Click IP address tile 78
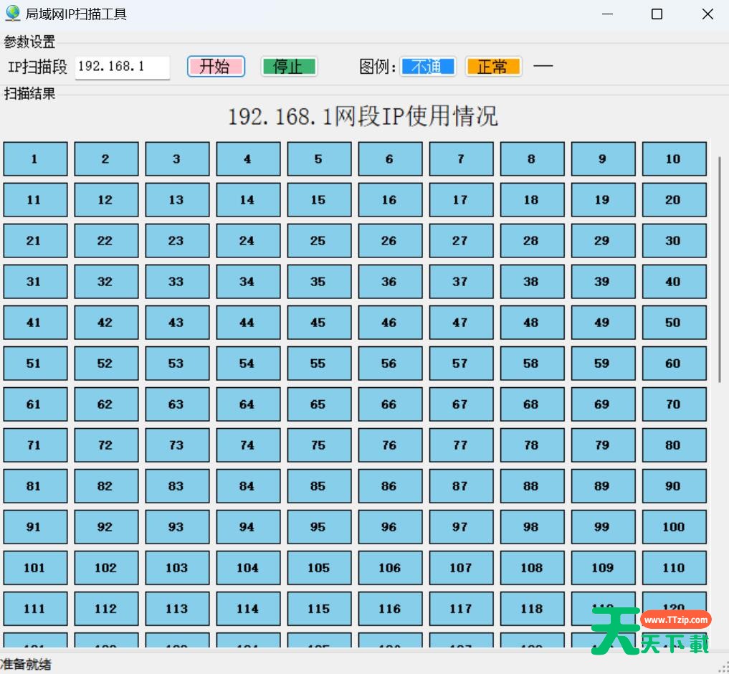The height and width of the screenshot is (674, 729). click(x=532, y=445)
